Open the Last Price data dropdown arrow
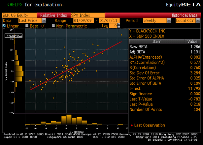 coord(44,20)
